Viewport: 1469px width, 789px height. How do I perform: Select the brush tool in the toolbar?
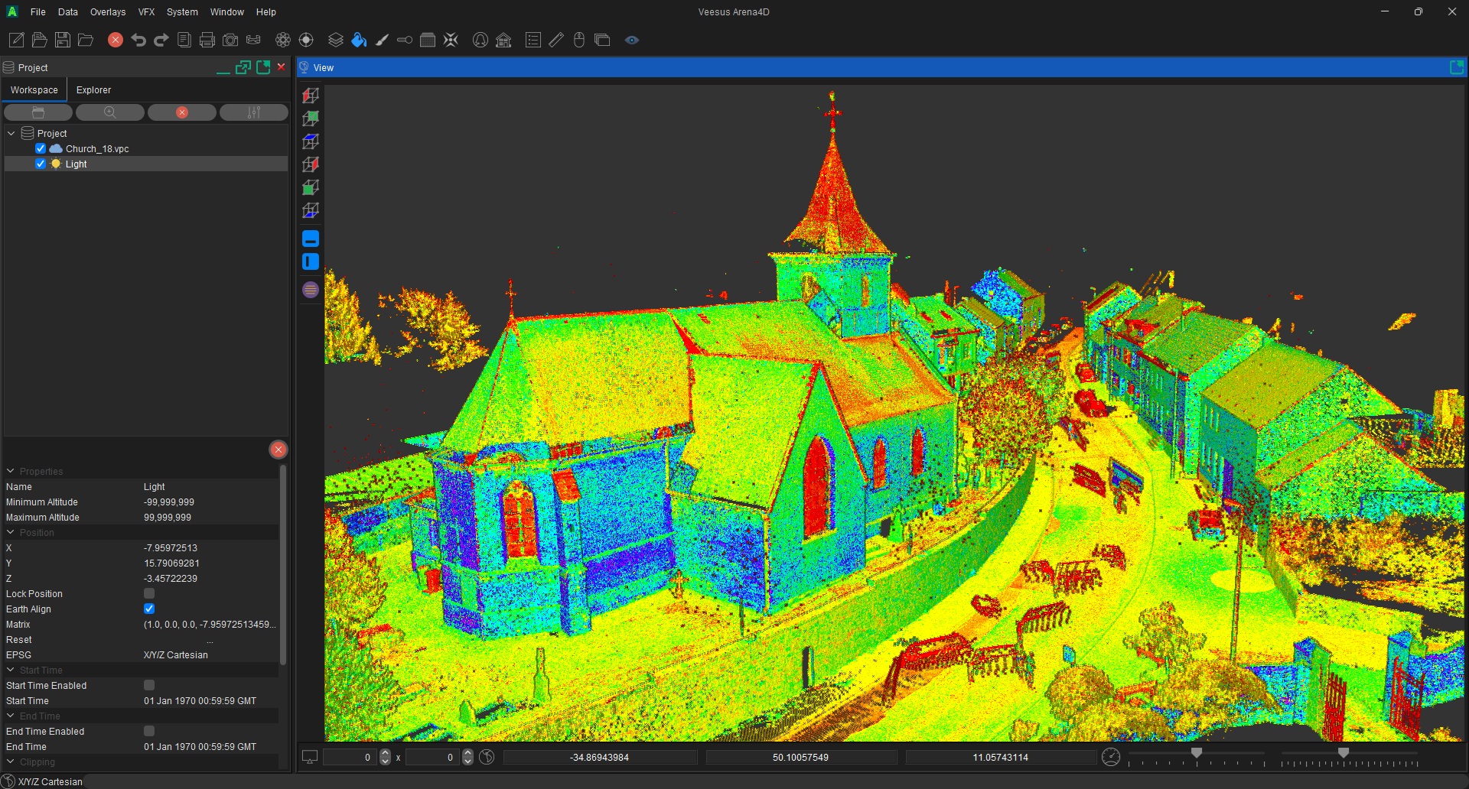click(x=382, y=40)
